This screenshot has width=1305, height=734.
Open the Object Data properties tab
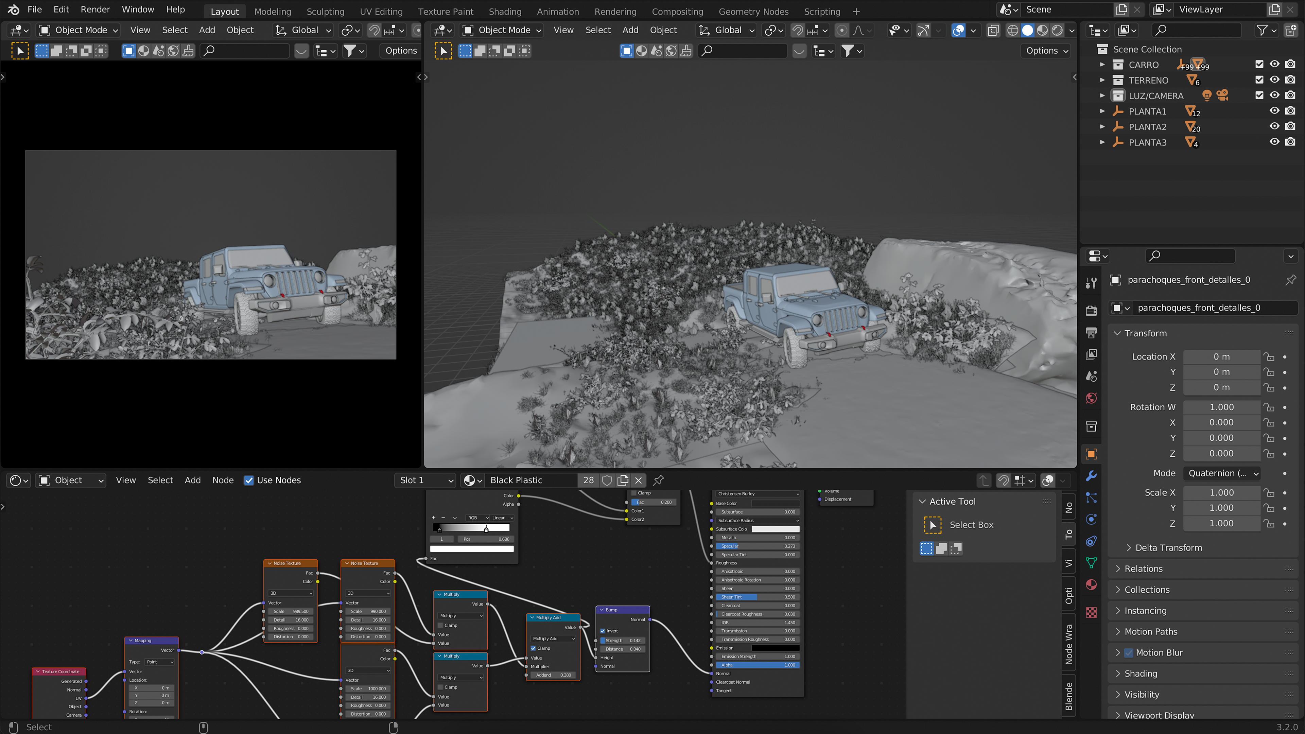[x=1091, y=563]
